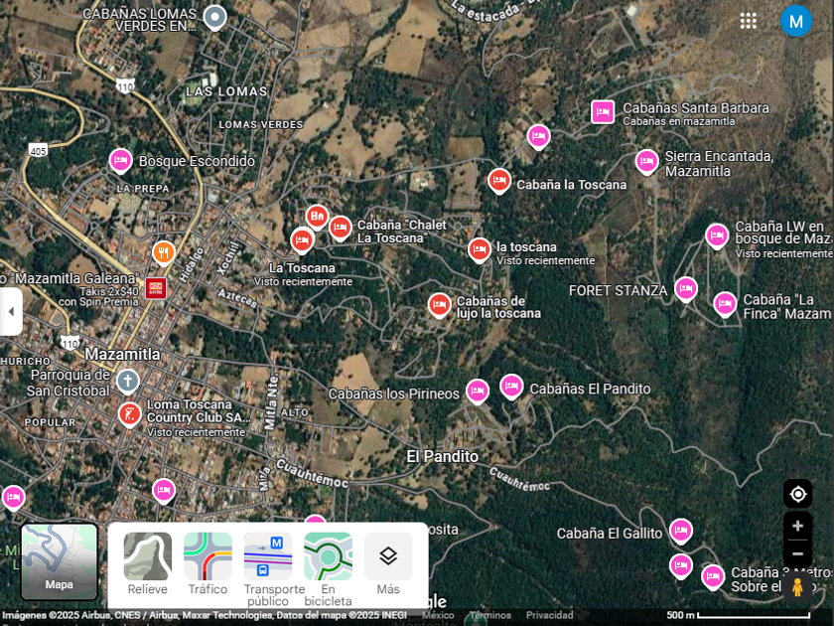Click the Cuauhtémoc street label near Mitla
The height and width of the screenshot is (626, 834).
pyautogui.click(x=313, y=474)
